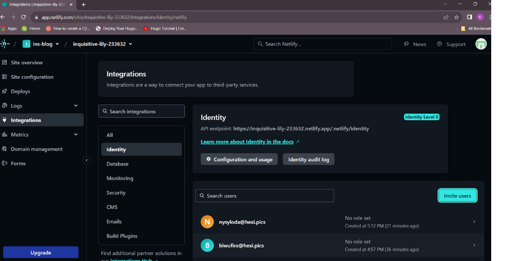
Task: Click the share page icon in address bar
Action: point(446,17)
